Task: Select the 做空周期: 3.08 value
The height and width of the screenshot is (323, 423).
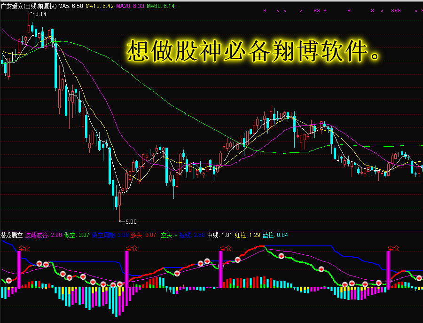Action: [x=110, y=235]
